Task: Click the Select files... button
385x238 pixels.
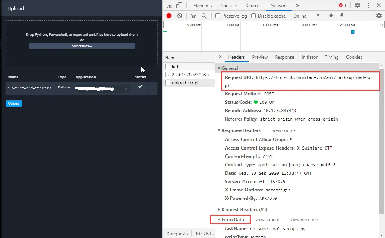Action: (x=82, y=46)
